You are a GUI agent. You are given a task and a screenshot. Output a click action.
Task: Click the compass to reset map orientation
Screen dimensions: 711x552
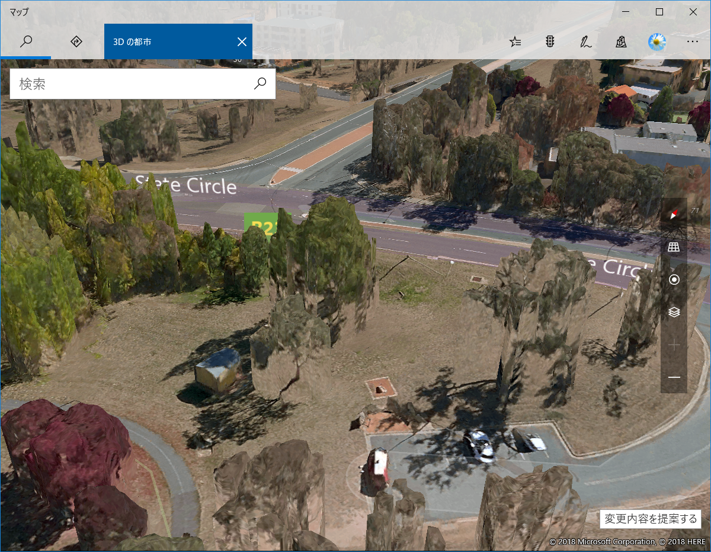coord(674,213)
